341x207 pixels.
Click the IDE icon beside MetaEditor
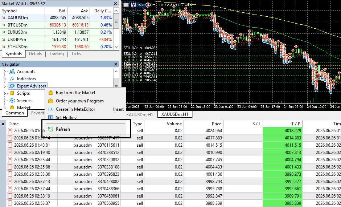(51, 109)
